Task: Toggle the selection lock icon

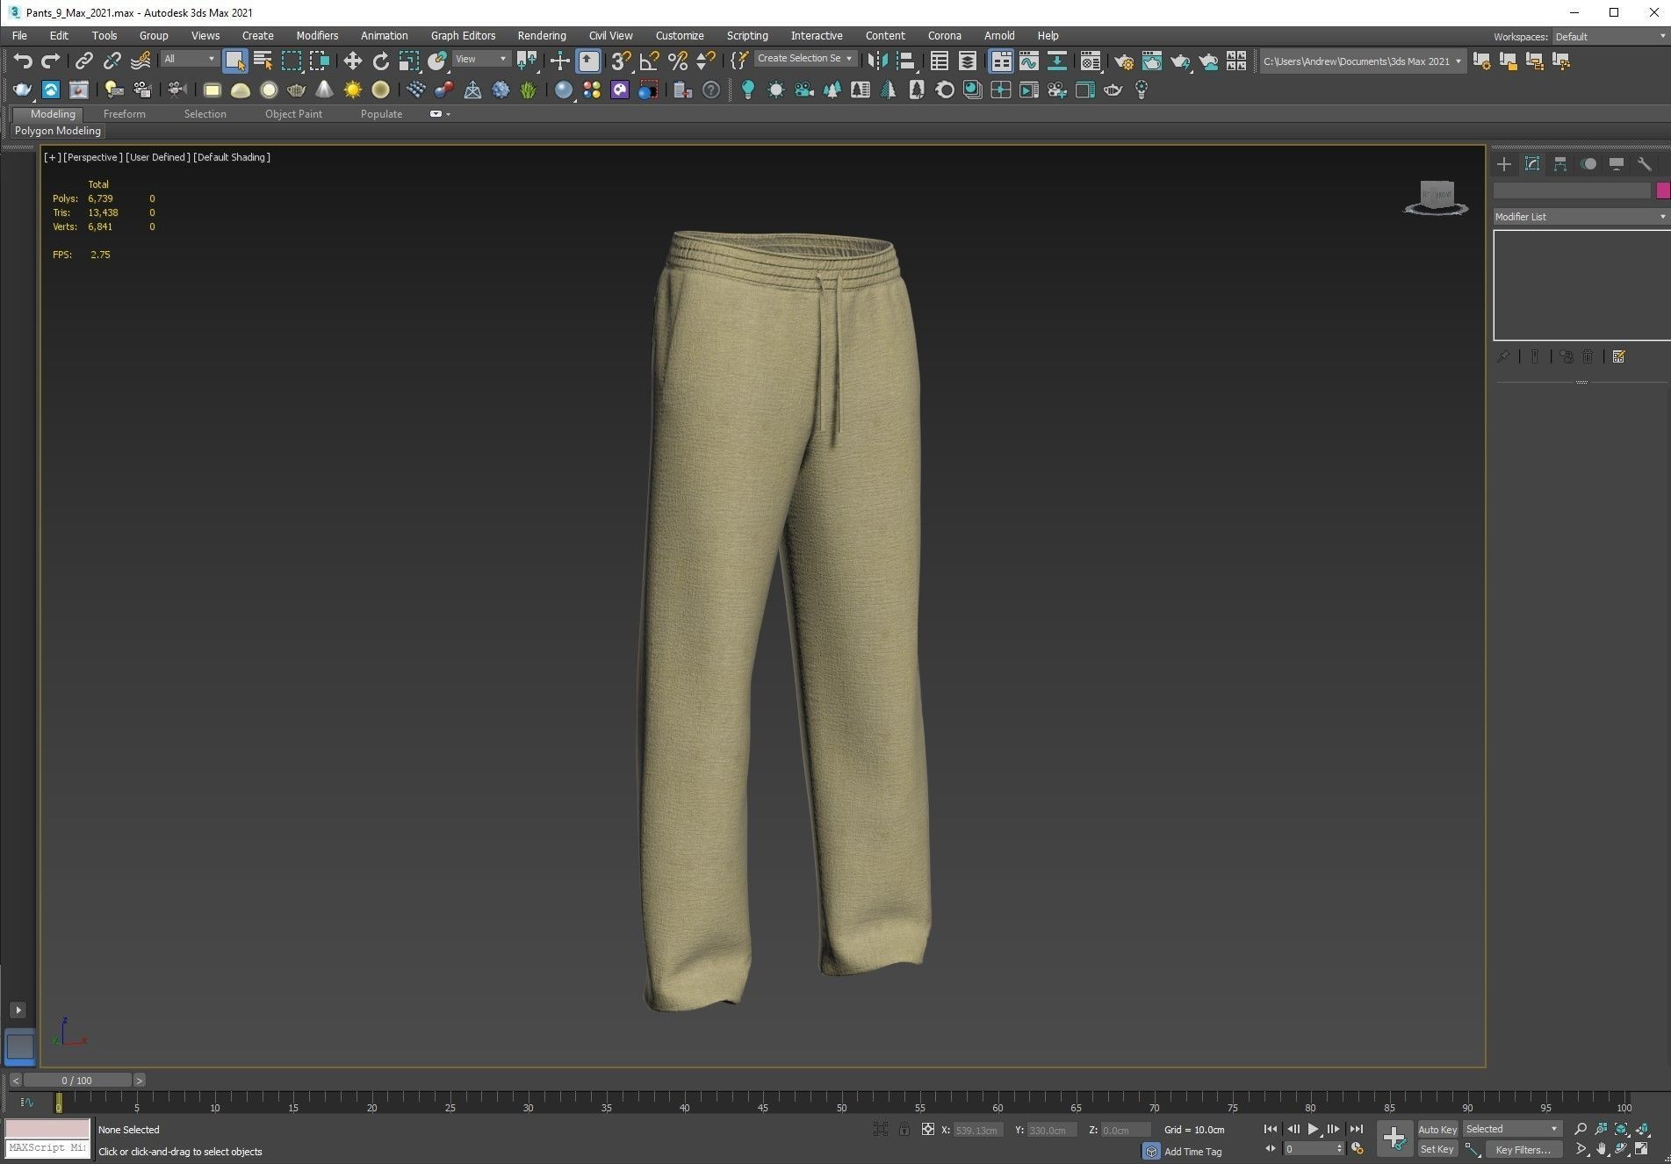Action: (x=904, y=1130)
